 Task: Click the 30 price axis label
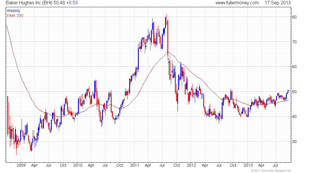pyautogui.click(x=294, y=142)
